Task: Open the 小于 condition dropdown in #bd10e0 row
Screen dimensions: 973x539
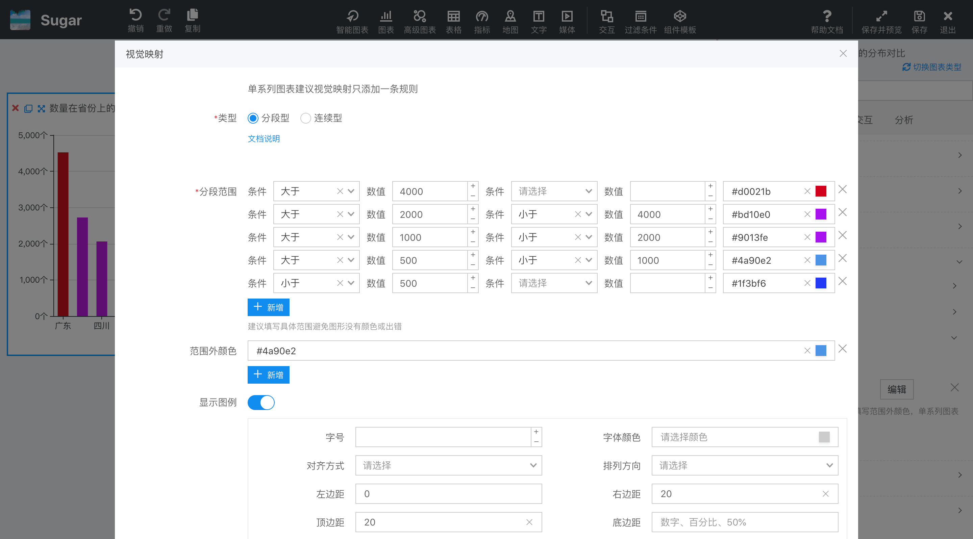Action: tap(554, 214)
